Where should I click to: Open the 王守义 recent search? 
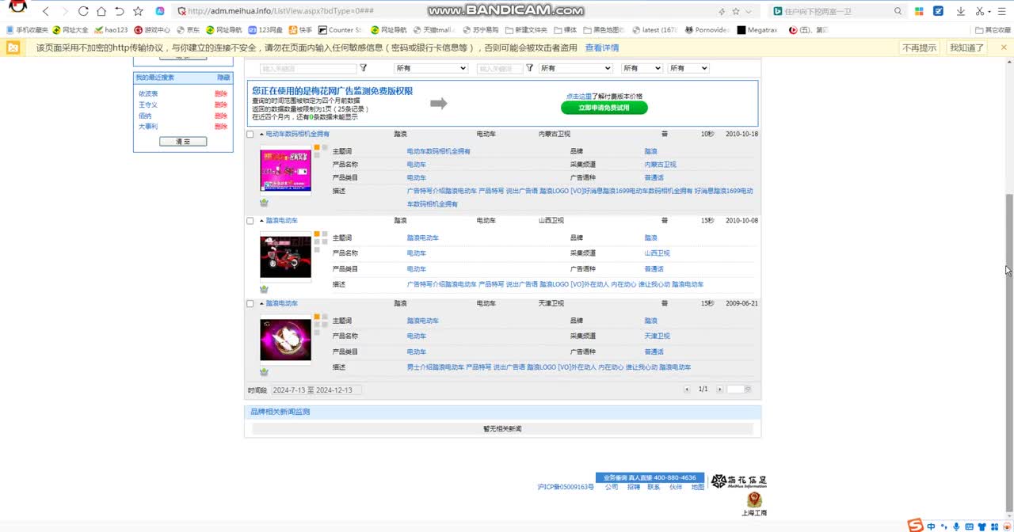[x=148, y=104]
